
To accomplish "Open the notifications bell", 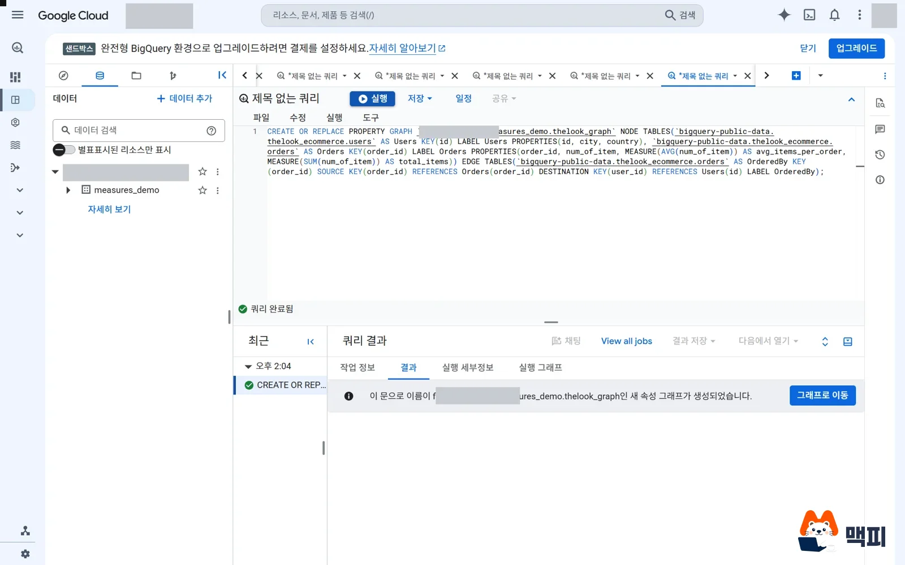I will point(834,15).
